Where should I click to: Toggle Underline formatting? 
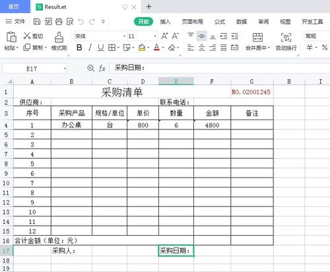point(101,48)
